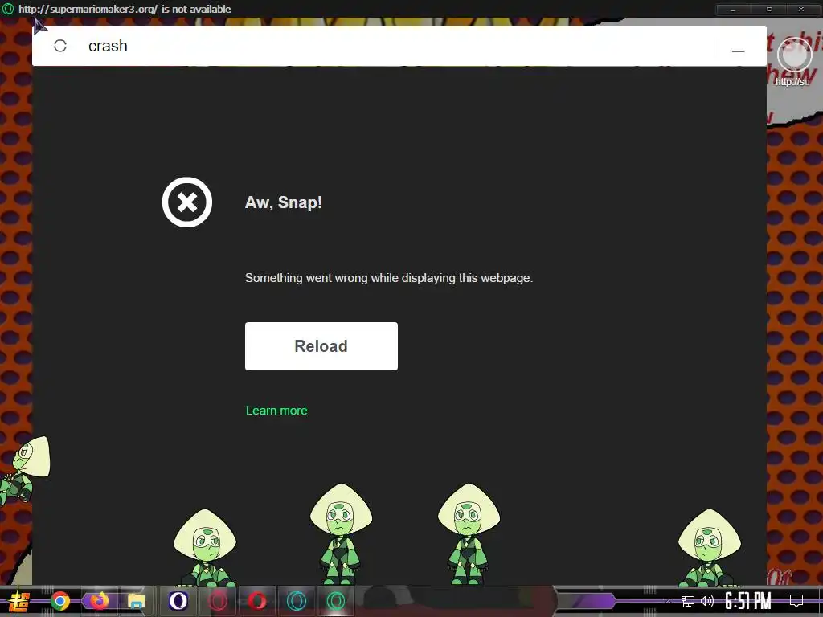
Task: Open the notification center icon
Action: pos(796,601)
